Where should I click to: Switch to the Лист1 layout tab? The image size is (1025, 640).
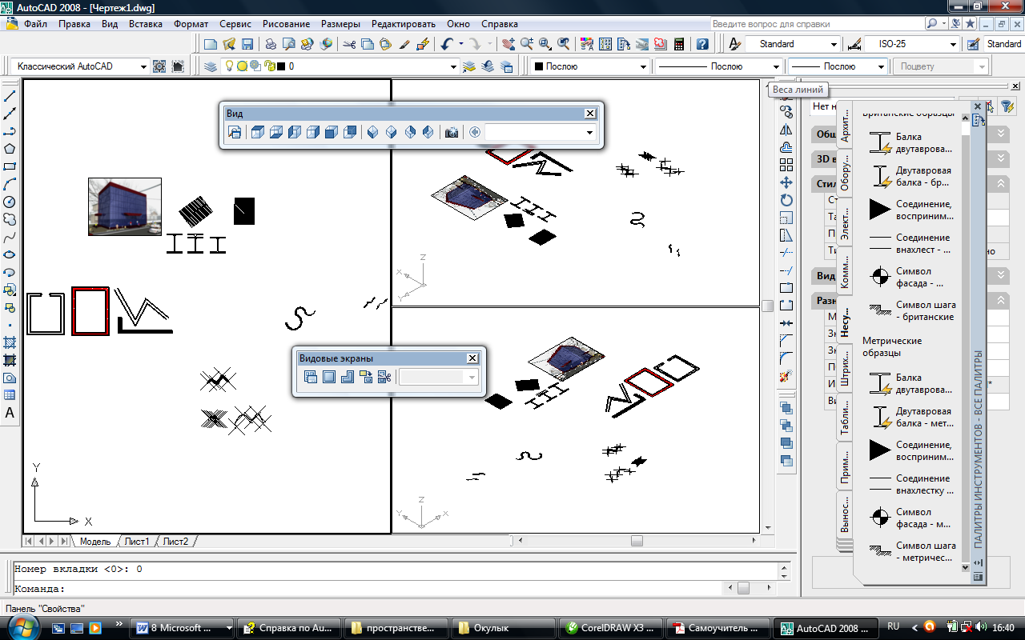pos(137,542)
